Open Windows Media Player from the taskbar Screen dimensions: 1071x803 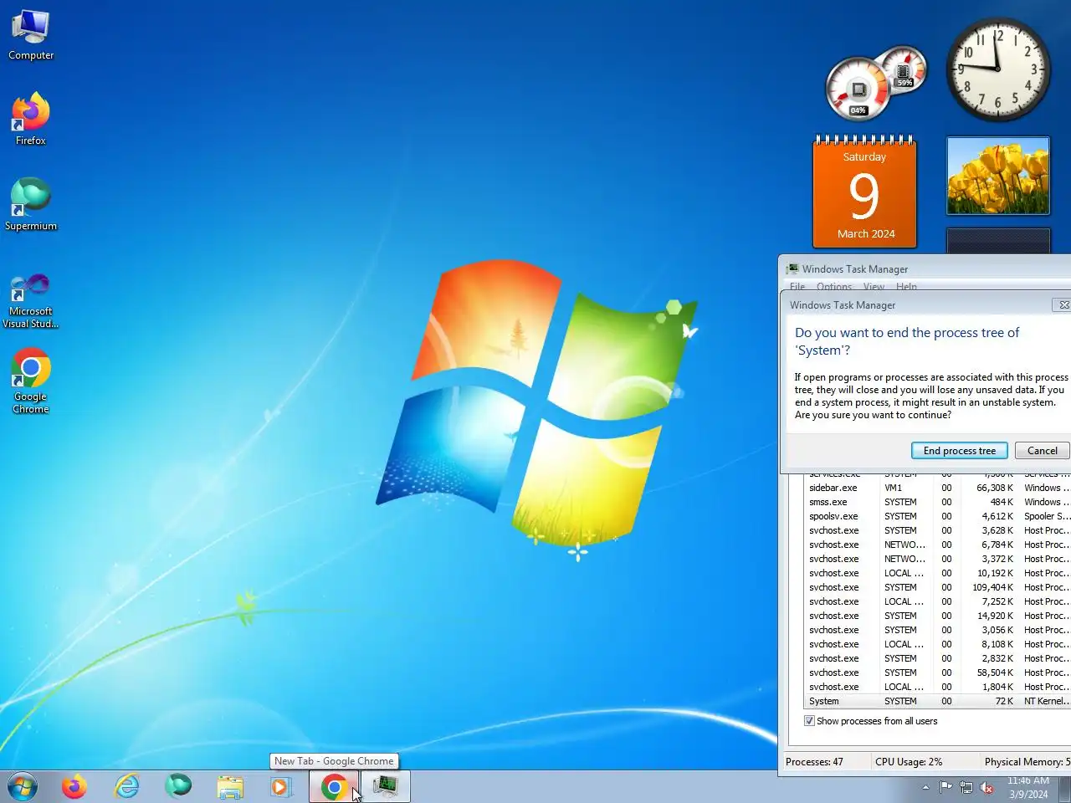[281, 786]
